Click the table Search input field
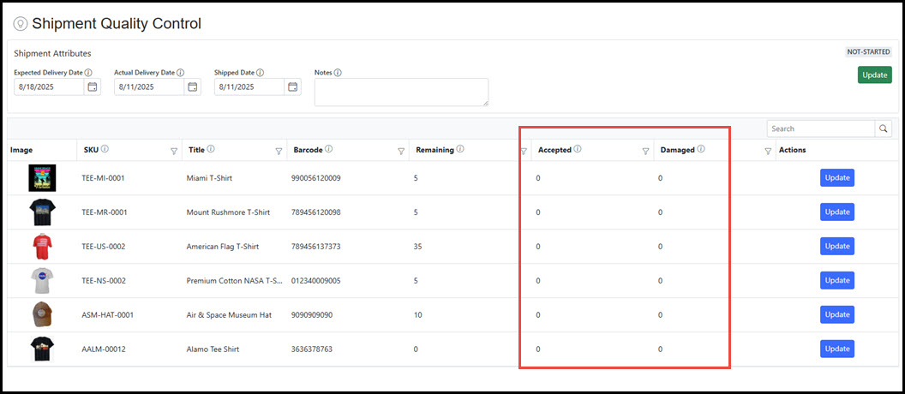The height and width of the screenshot is (394, 905). tap(819, 128)
